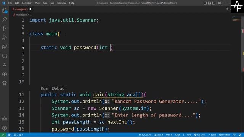Click the Ln 5, Col 30 indicator

[145, 135]
